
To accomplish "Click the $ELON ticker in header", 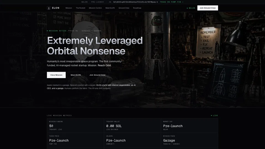I will [x=191, y=8].
